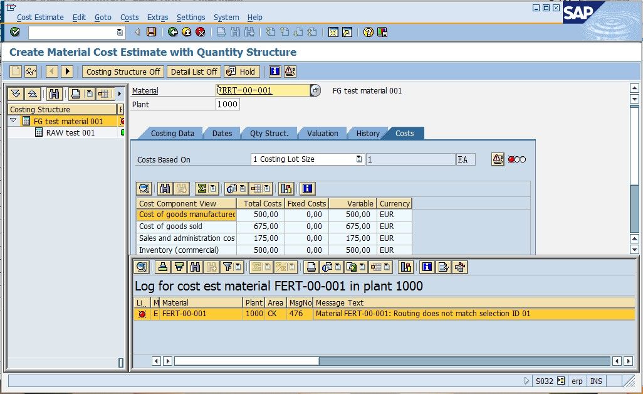Open the filter dropdown arrow in log toolbar
The height and width of the screenshot is (394, 643).
pos(238,267)
